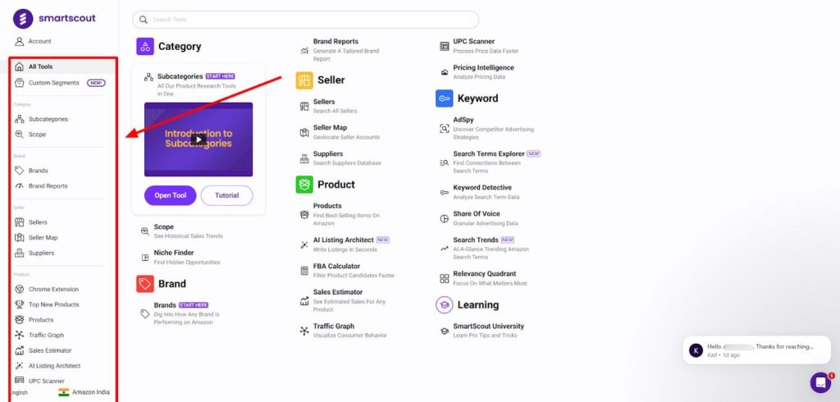Click the green Product section icon

click(304, 185)
